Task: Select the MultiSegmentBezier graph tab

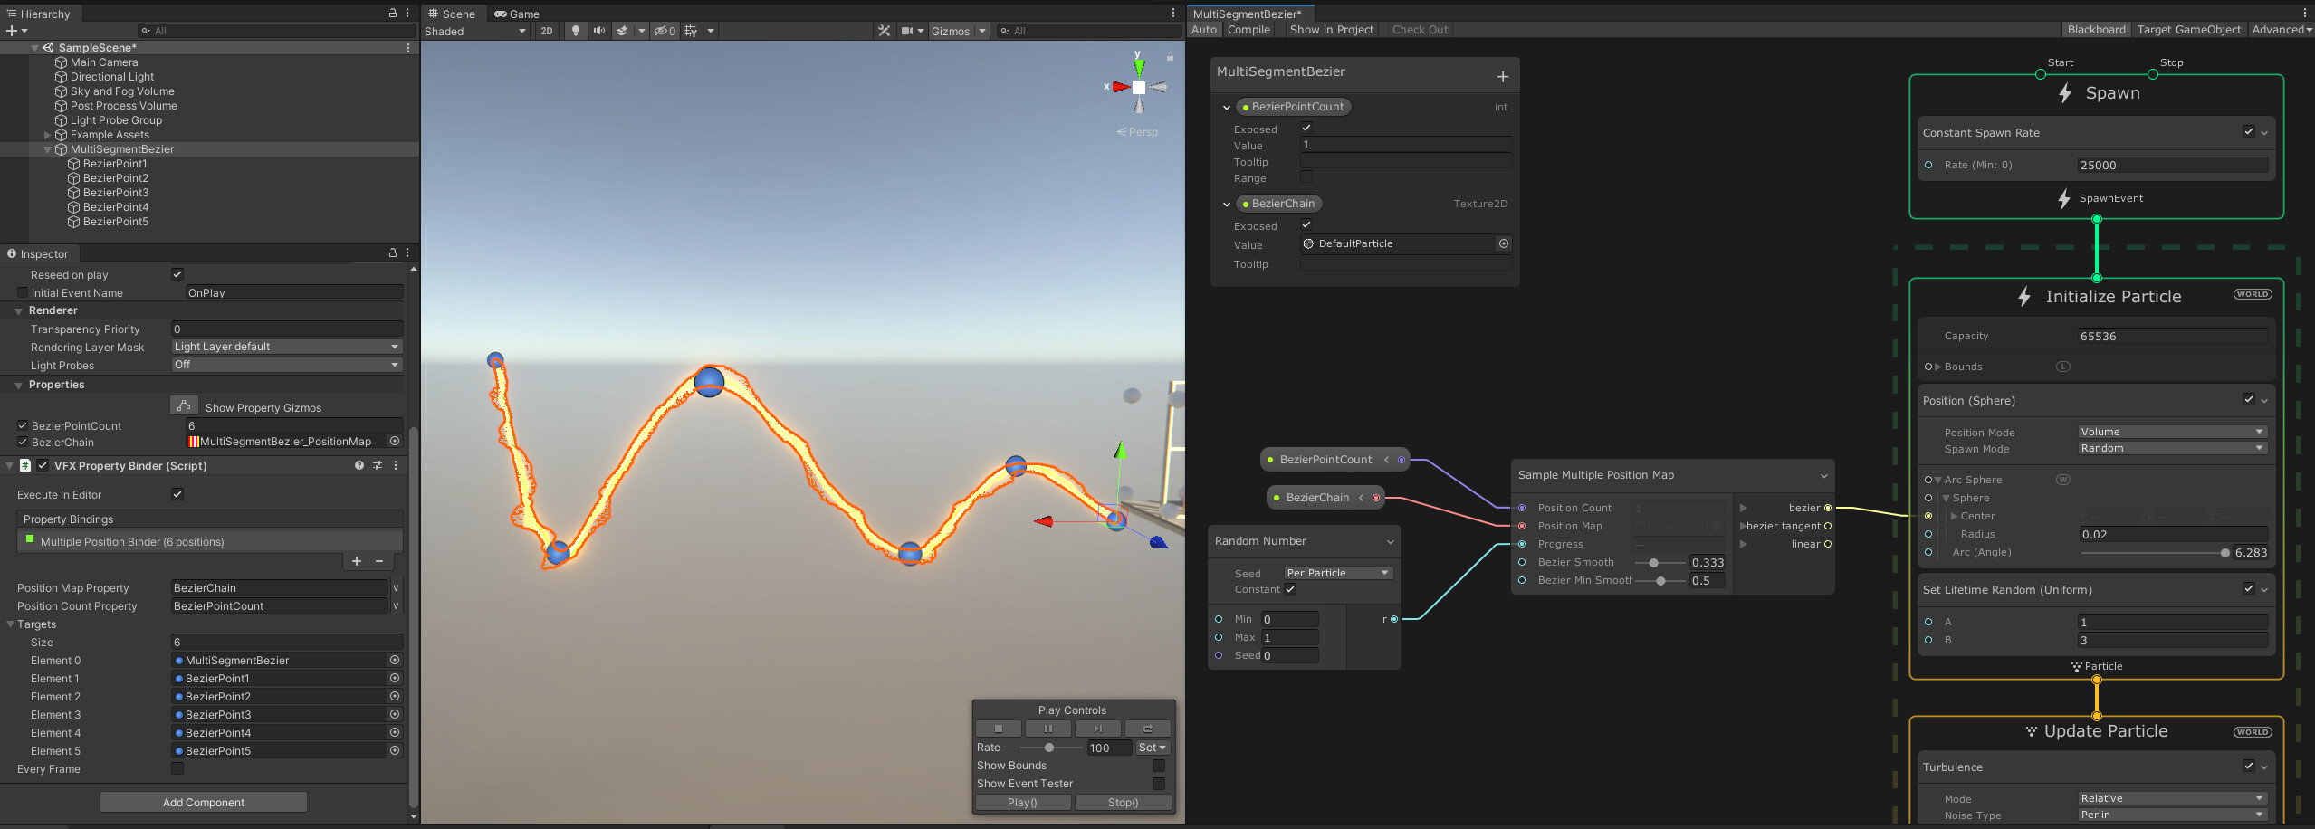Action: click(1248, 13)
